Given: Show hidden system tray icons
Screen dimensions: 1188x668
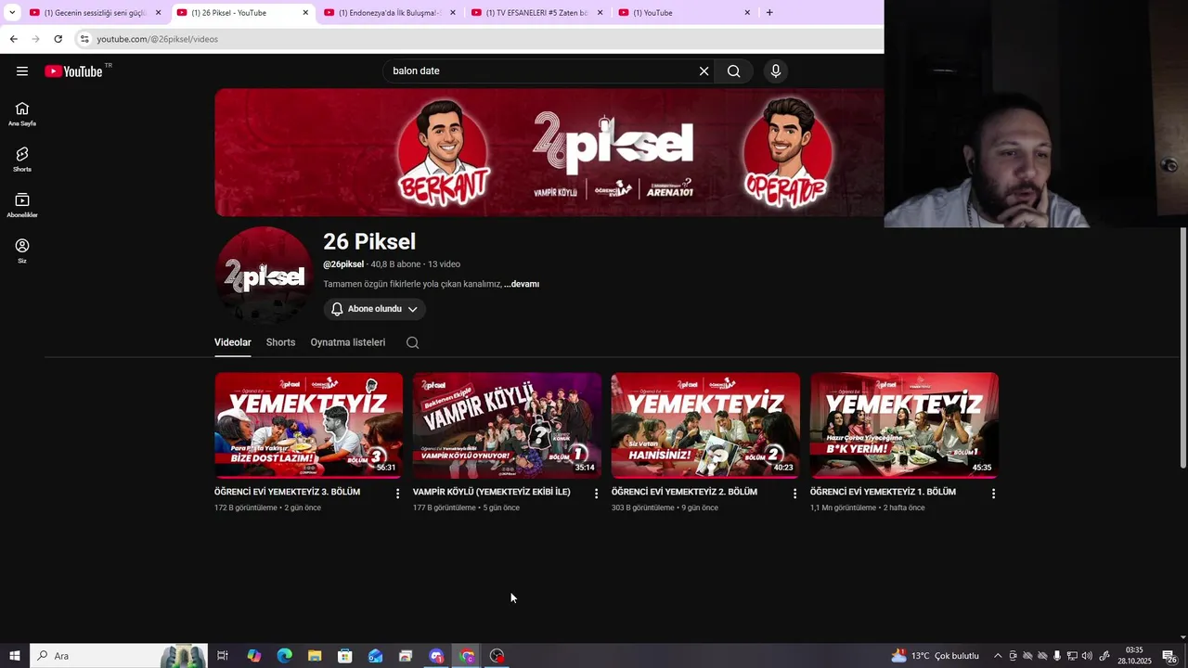Looking at the screenshot, I should pos(998,656).
